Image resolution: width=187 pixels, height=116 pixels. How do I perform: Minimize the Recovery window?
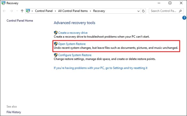pos(159,3)
